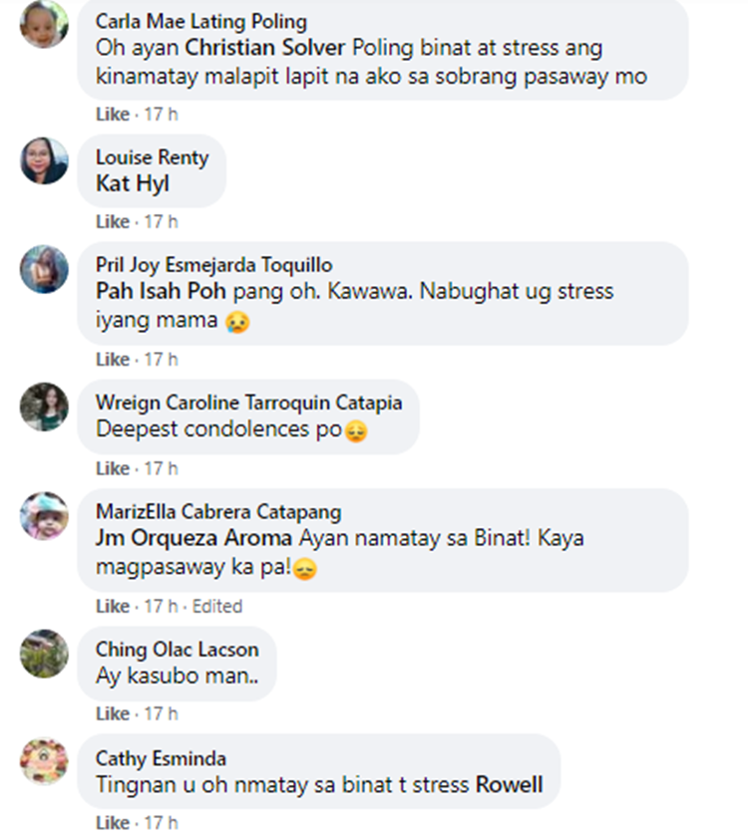This screenshot has width=748, height=838.
Task: Open Carla Mae Lating Poling's profile picture
Action: [44, 24]
